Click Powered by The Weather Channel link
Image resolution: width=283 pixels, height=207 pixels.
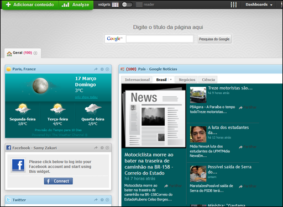coord(60,135)
